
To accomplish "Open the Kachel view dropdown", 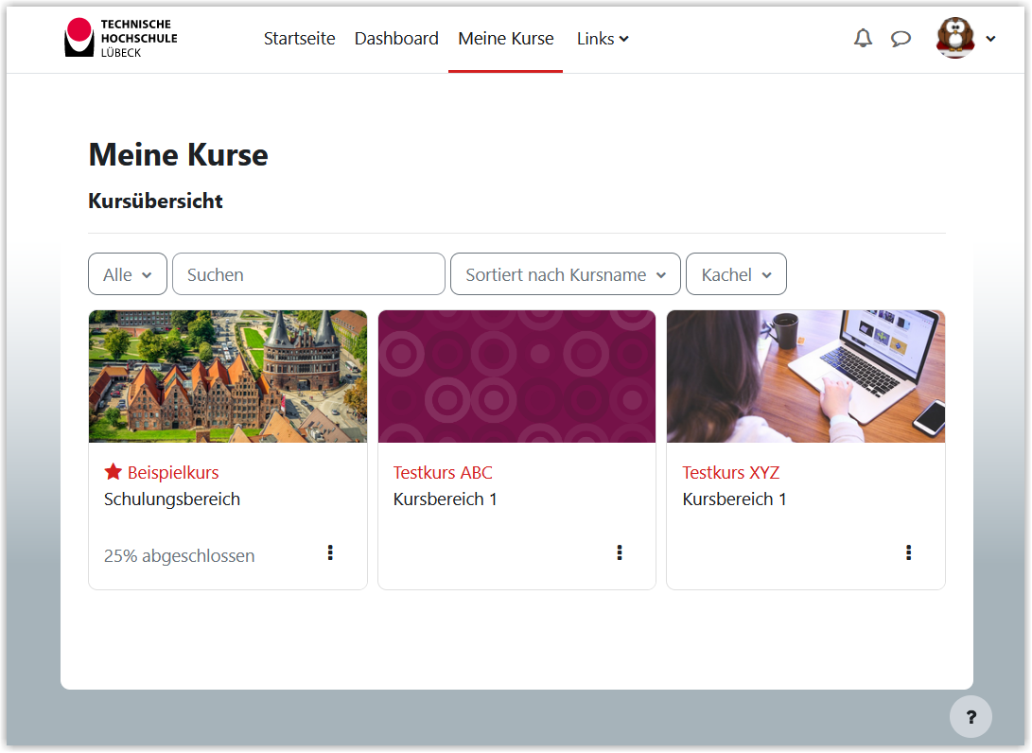I will [736, 274].
